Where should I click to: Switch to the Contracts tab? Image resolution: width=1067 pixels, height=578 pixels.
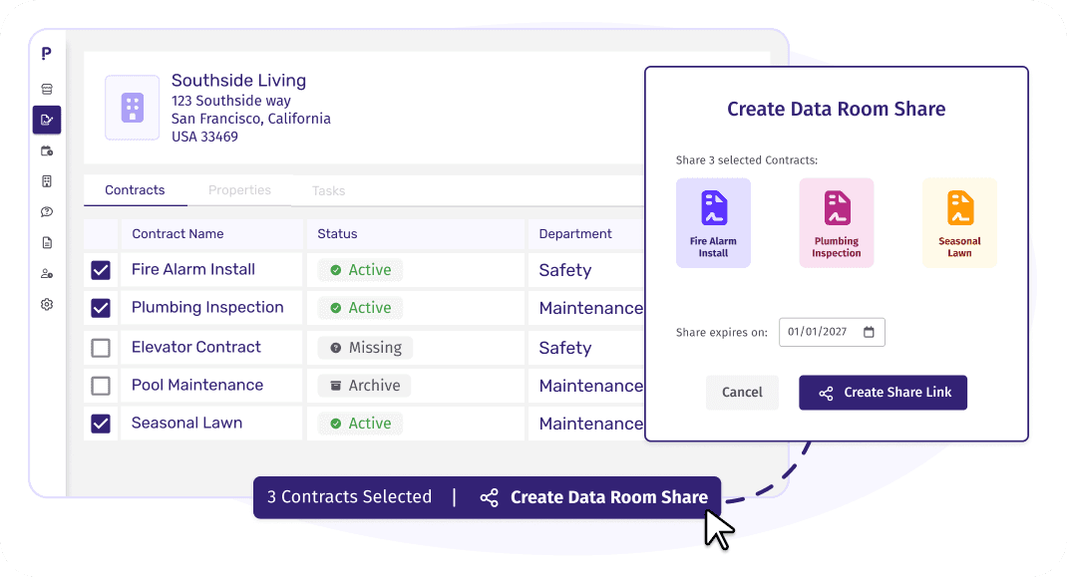pos(135,190)
